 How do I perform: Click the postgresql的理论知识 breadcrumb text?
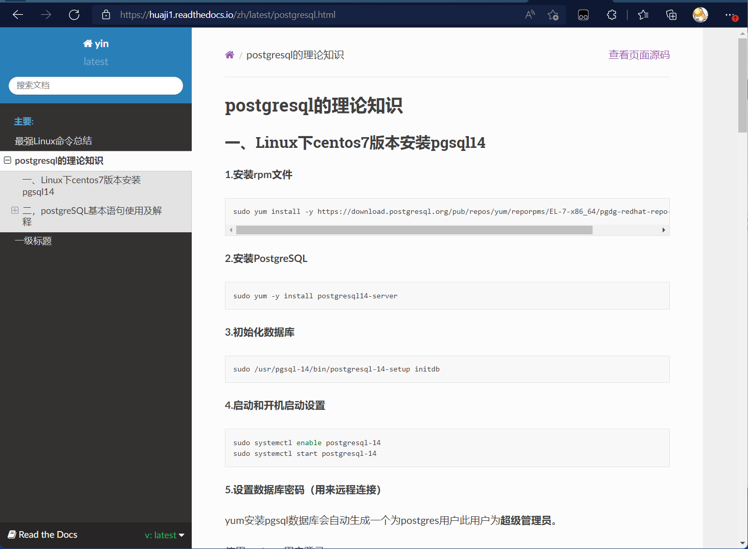click(295, 55)
